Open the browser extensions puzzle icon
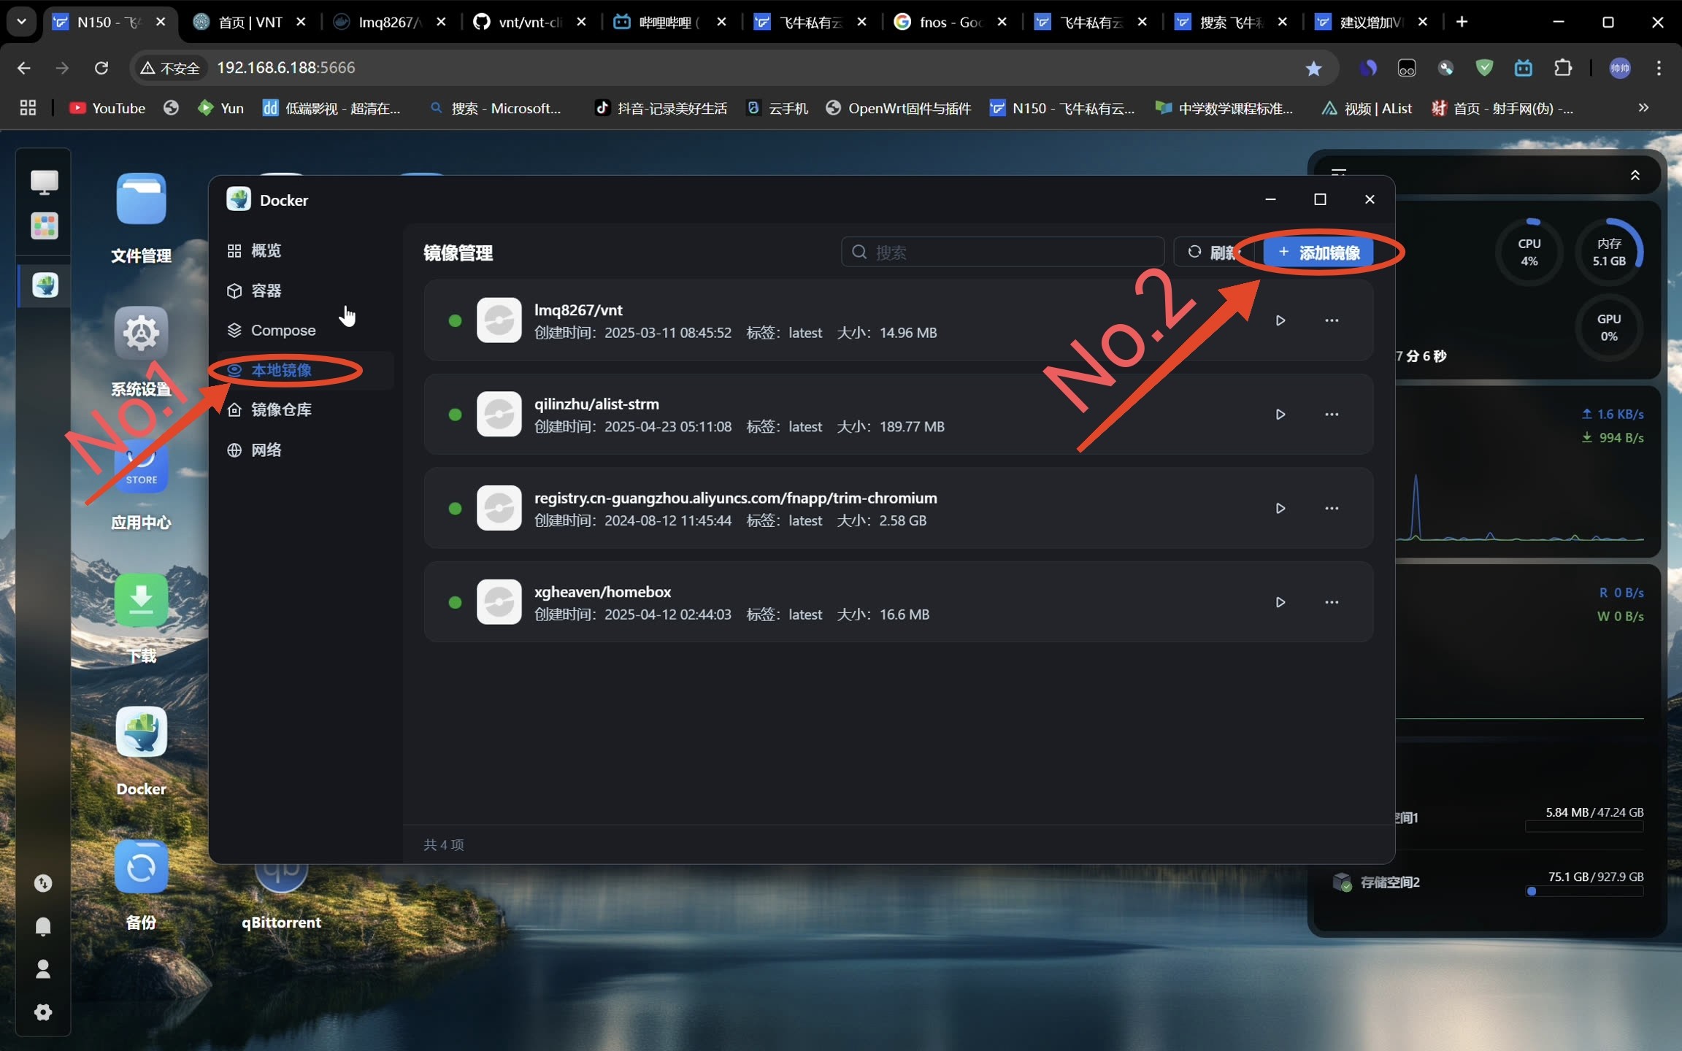 1563,68
